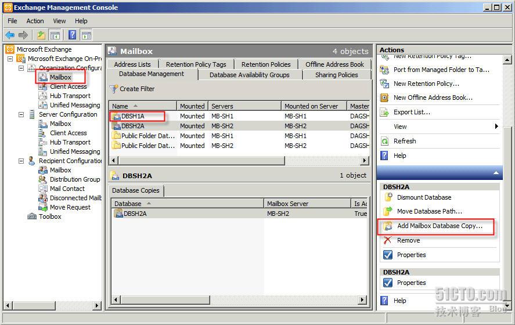
Task: Click the database list horizontal scrollbar thumb
Action: pos(201,161)
